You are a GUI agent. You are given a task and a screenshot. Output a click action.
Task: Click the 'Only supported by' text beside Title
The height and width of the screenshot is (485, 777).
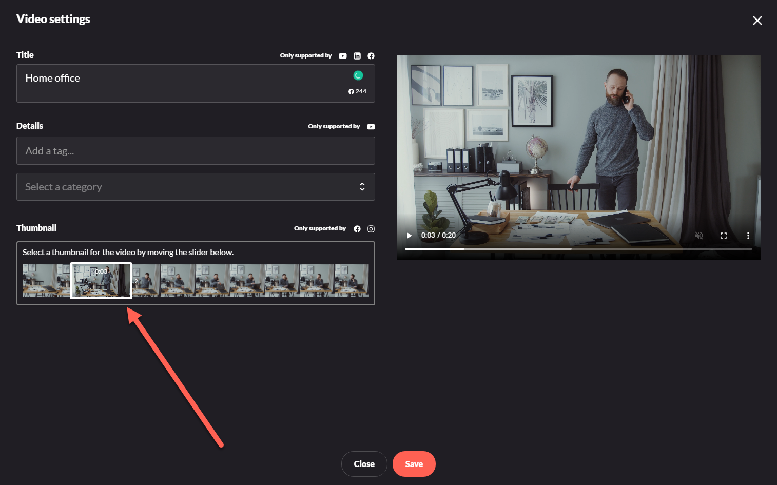tap(306, 55)
